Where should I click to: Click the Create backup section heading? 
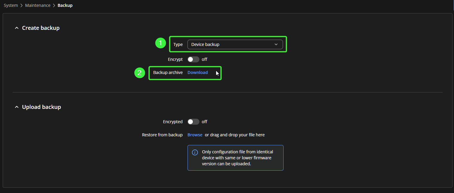[x=41, y=28]
